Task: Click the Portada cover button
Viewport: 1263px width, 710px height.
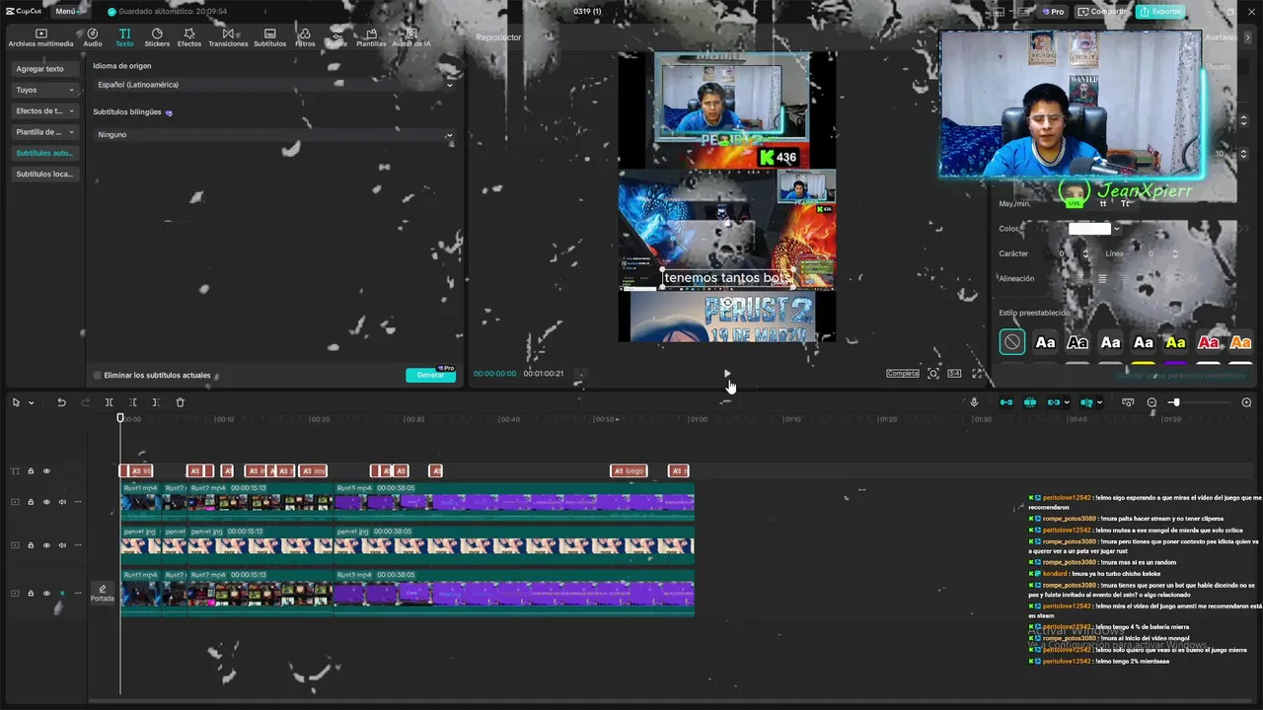Action: click(x=103, y=593)
